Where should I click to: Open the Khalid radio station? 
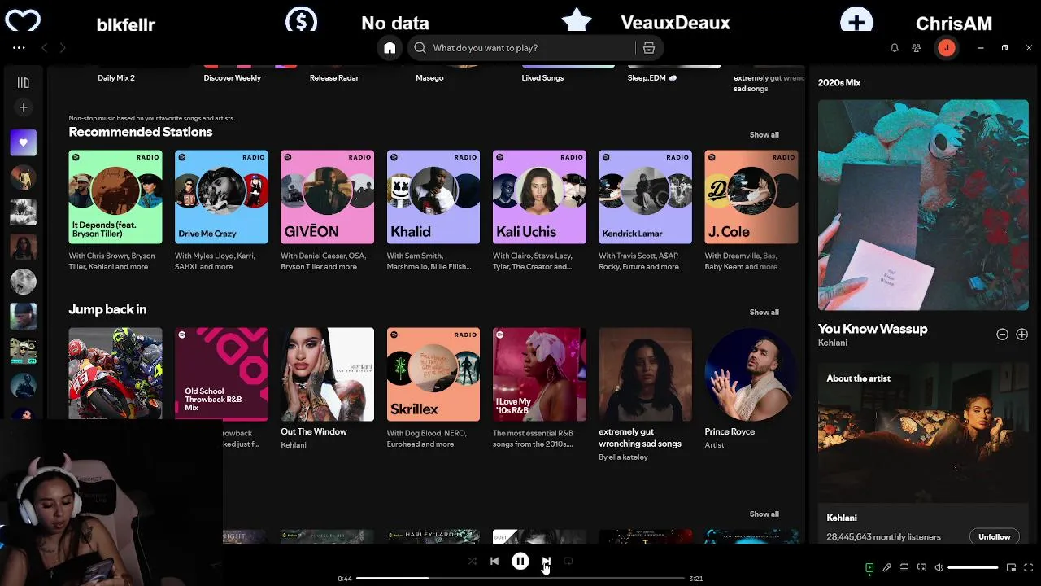(433, 197)
